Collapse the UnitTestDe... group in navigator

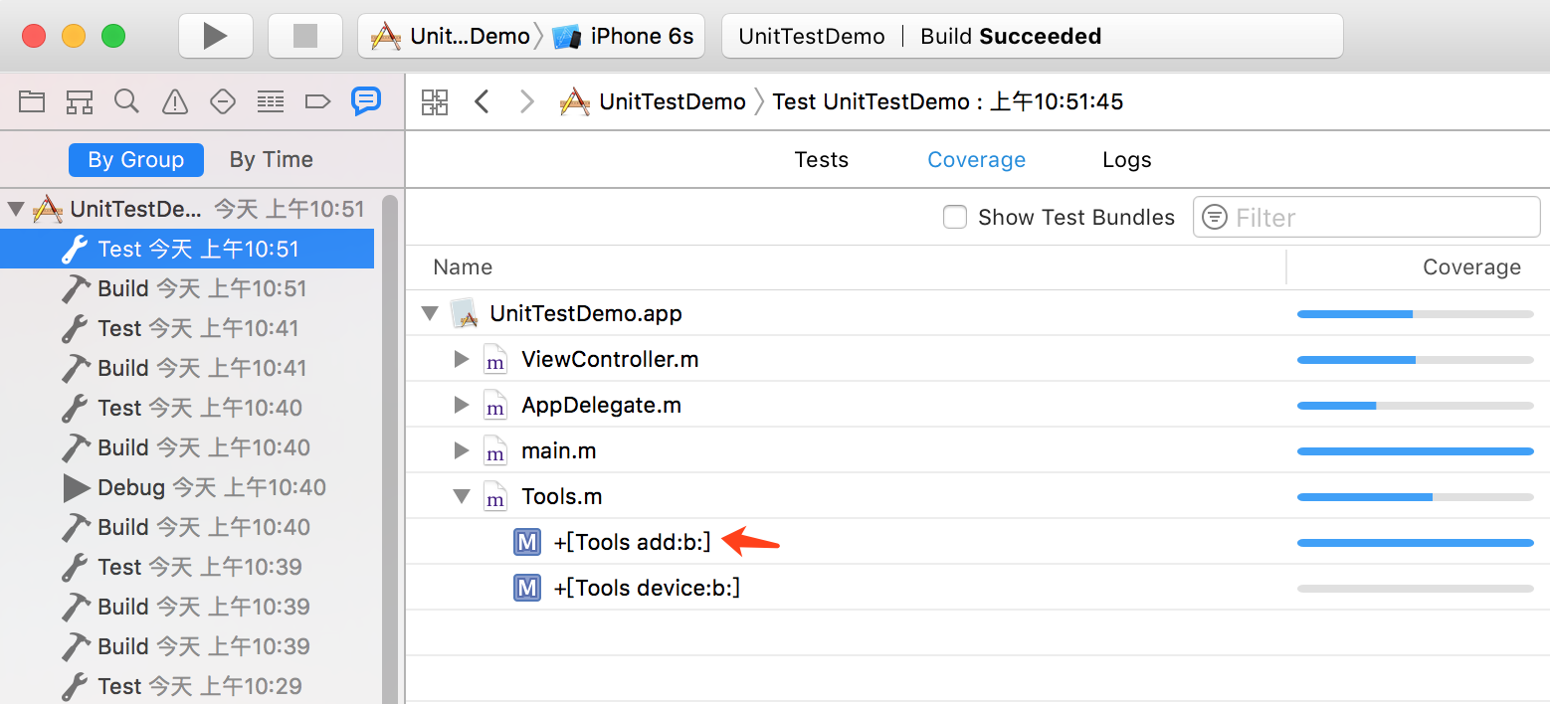tap(16, 209)
